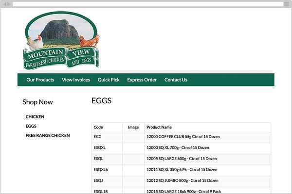Select 12003 SQ XL 700g product
Image resolution: width=292 pixels, height=194 pixels.
(178, 147)
